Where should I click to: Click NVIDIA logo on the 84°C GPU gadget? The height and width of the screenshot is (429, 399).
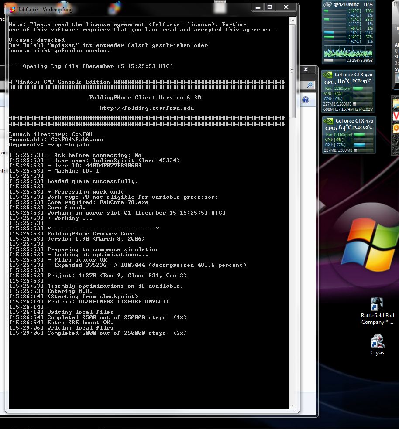tap(328, 121)
